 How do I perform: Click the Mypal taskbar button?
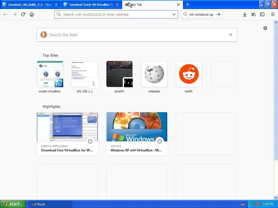[x=50, y=204]
